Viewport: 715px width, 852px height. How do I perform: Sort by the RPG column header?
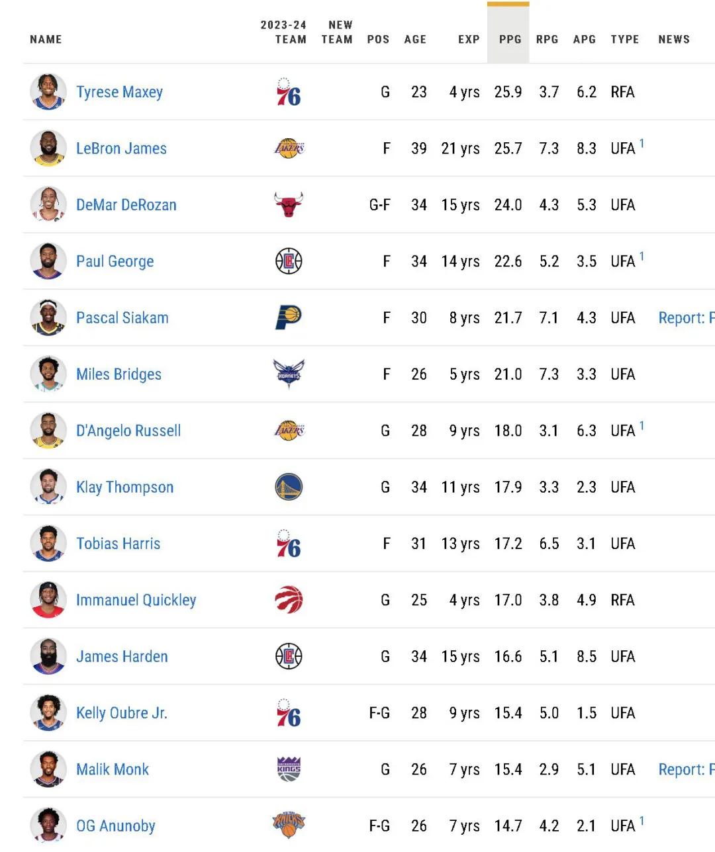pos(547,40)
